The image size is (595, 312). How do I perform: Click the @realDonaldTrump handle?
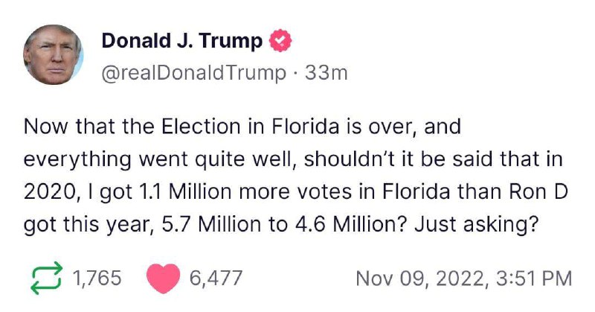pos(193,72)
